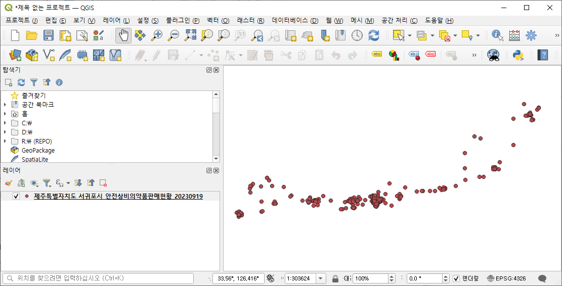
Task: Toggle the 렌더링 checkbox
Action: click(456, 278)
